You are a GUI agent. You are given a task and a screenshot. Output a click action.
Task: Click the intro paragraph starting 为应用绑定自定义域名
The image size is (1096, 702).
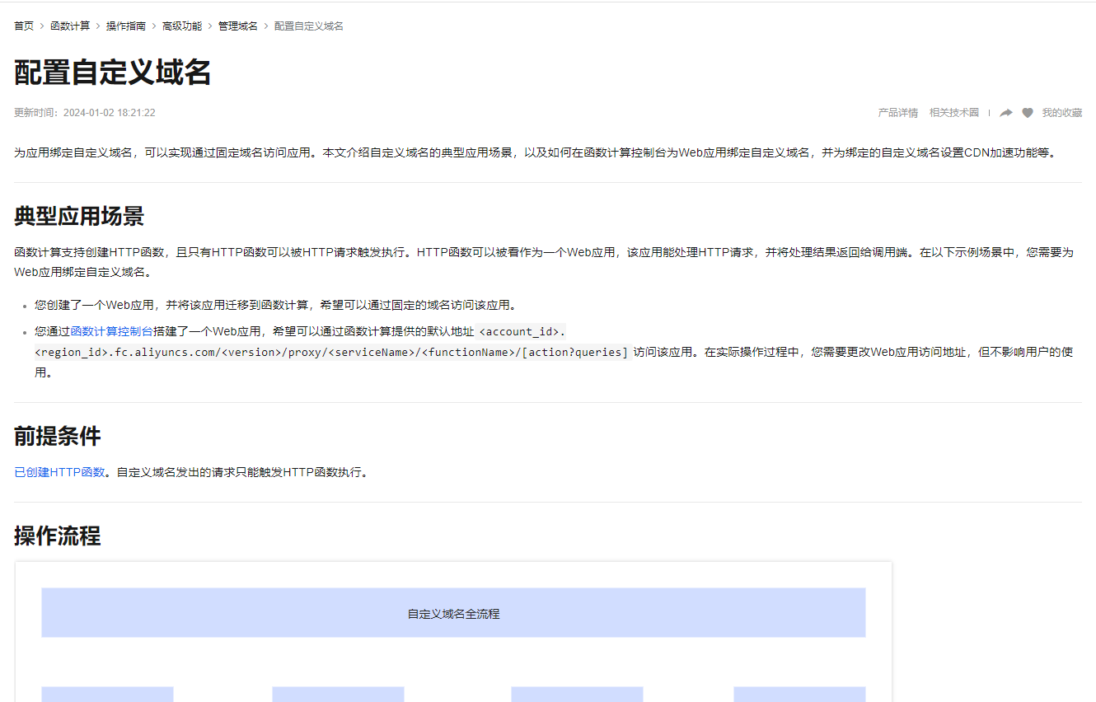pyautogui.click(x=535, y=153)
